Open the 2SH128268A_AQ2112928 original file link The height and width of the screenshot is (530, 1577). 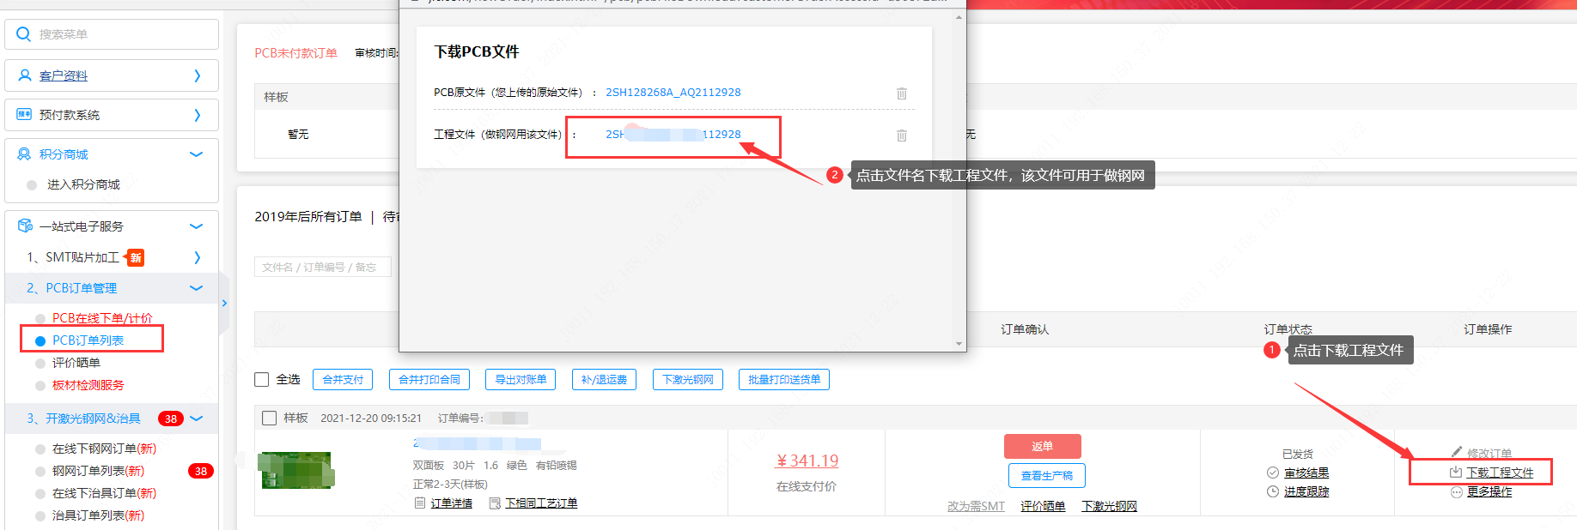coord(673,93)
